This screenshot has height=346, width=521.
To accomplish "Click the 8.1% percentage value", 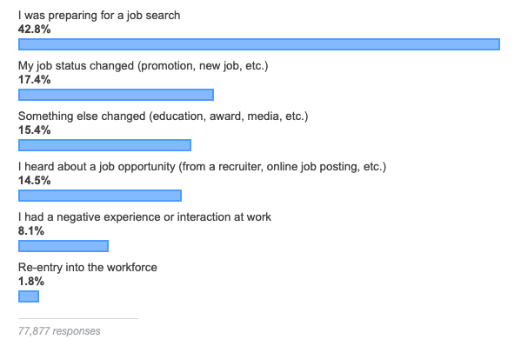I will tap(31, 231).
